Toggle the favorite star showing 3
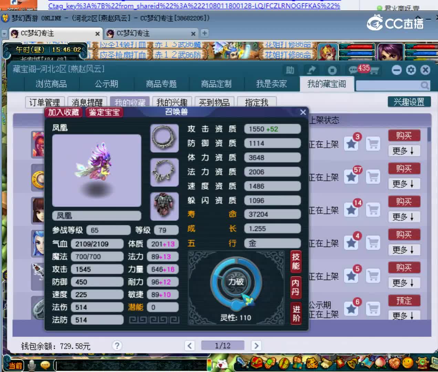This screenshot has width=438, height=372. (351, 144)
